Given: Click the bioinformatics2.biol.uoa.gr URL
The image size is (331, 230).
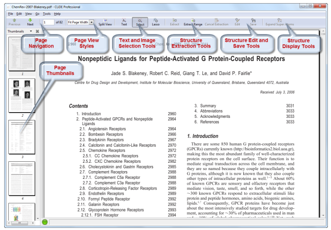Looking at the screenshot, I should pyautogui.click(x=263, y=149).
